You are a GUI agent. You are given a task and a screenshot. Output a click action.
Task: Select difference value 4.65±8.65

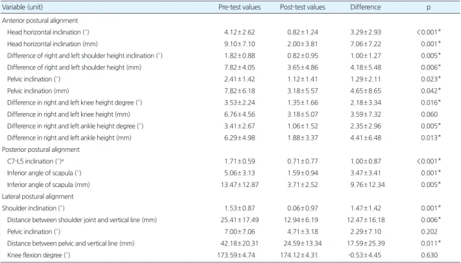point(366,91)
